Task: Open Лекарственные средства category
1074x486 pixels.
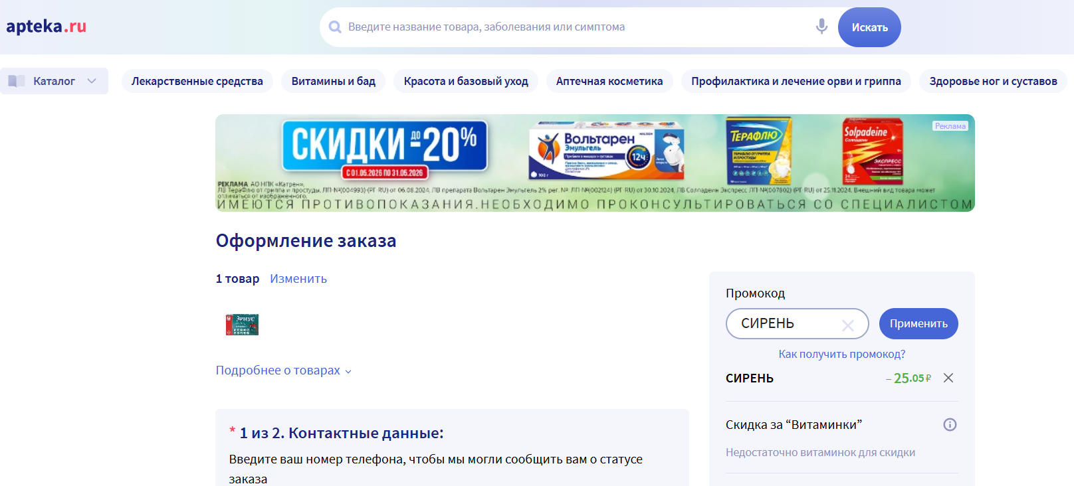Action: click(197, 81)
